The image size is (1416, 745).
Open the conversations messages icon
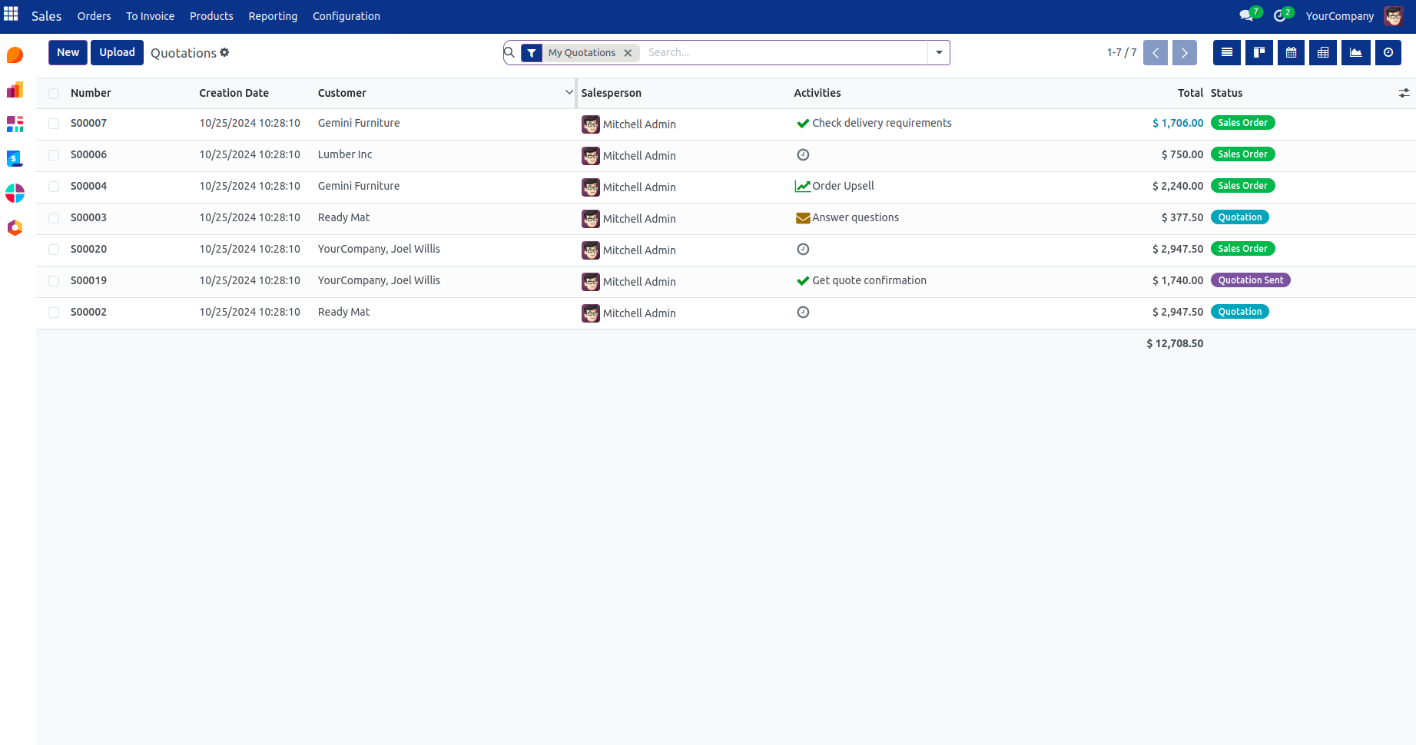(1245, 15)
